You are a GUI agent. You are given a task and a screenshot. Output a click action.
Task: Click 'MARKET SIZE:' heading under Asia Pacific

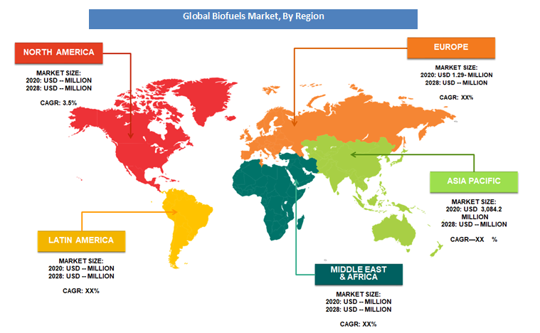pos(474,202)
